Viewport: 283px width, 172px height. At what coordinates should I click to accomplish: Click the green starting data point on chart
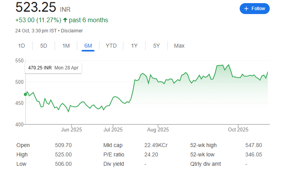26,94
